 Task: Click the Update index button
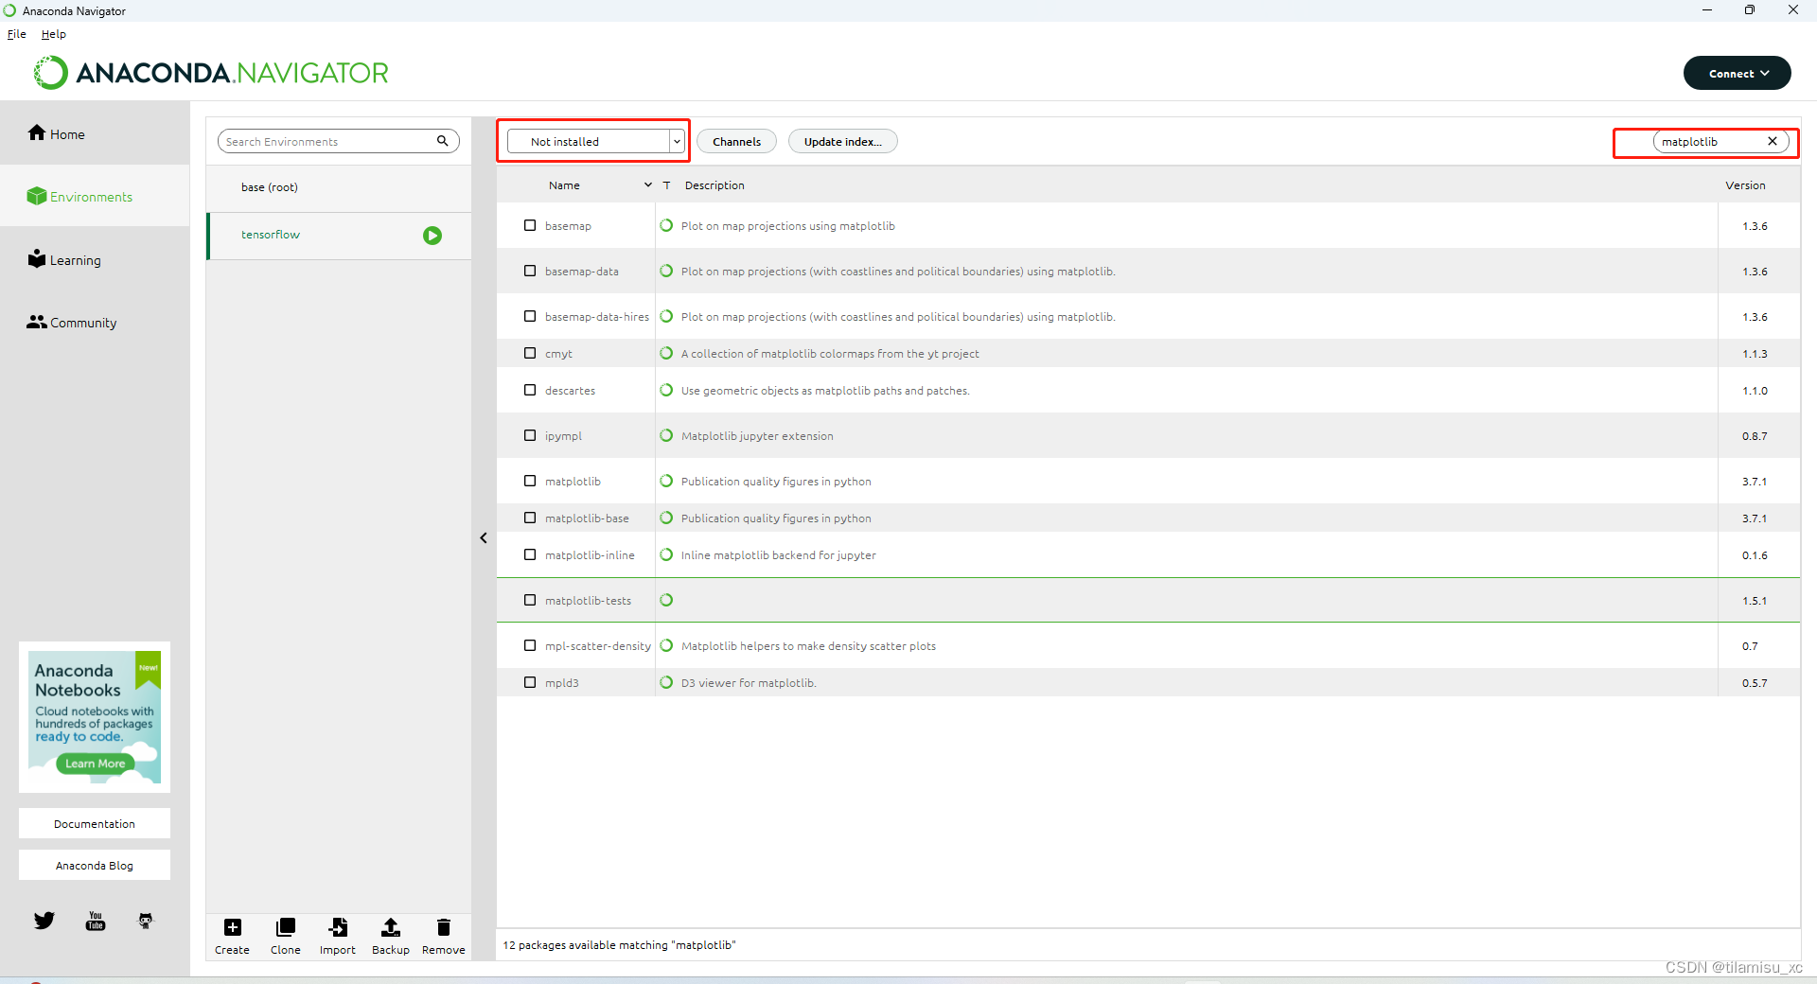tap(842, 141)
